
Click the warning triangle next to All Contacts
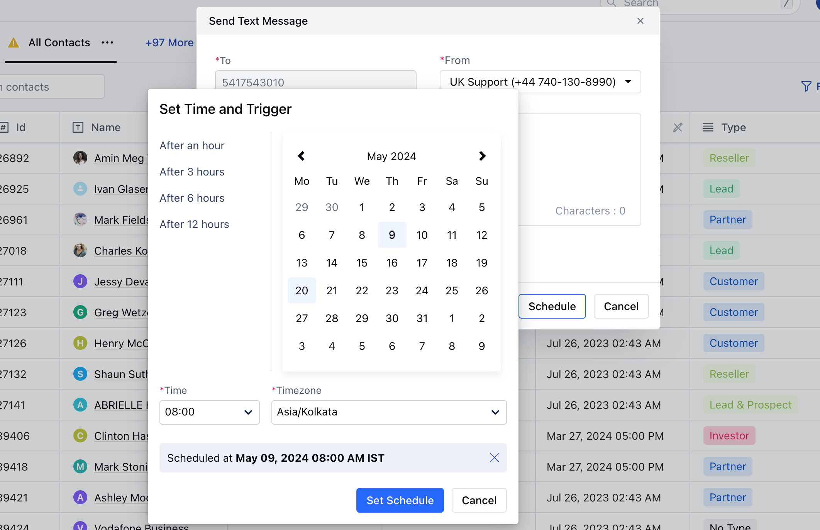coord(14,42)
